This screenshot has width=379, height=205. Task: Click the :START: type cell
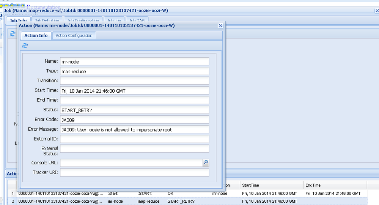(145, 193)
